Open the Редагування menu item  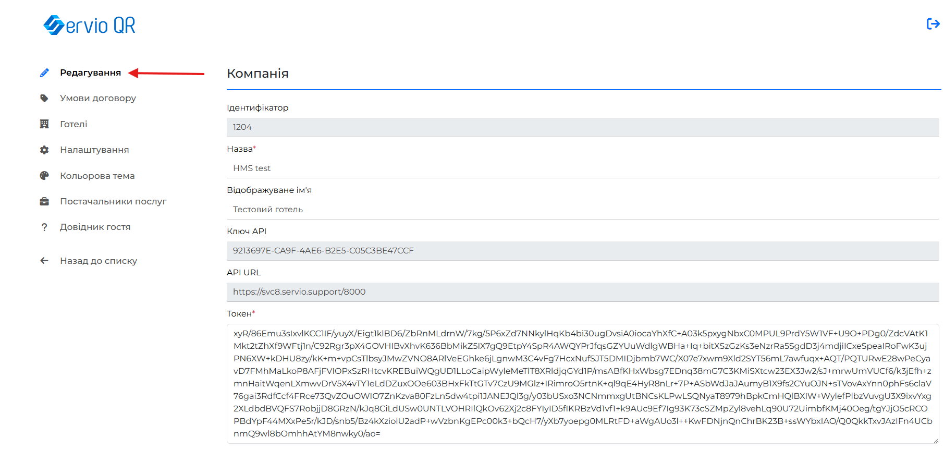[90, 73]
